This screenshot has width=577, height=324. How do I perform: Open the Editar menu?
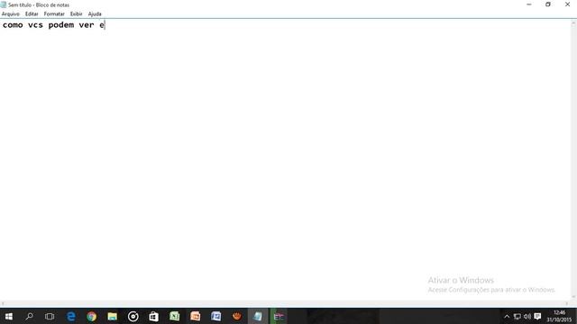(32, 14)
